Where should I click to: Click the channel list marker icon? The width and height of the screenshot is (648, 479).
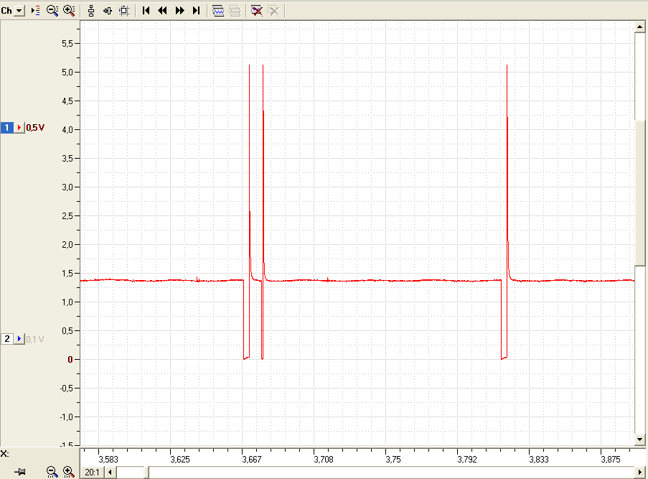click(x=36, y=11)
